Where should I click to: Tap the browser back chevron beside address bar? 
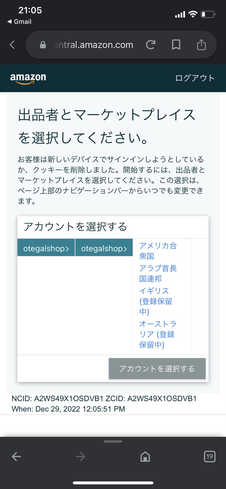(x=12, y=45)
